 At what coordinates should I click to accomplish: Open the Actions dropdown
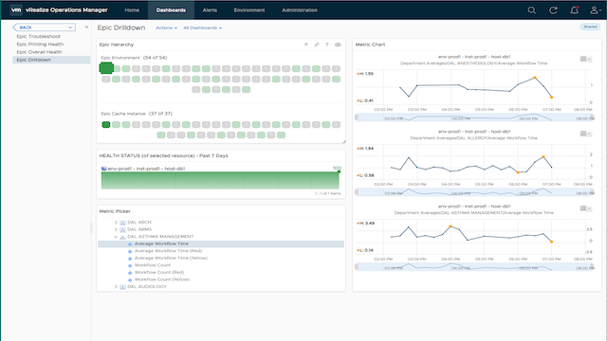167,27
